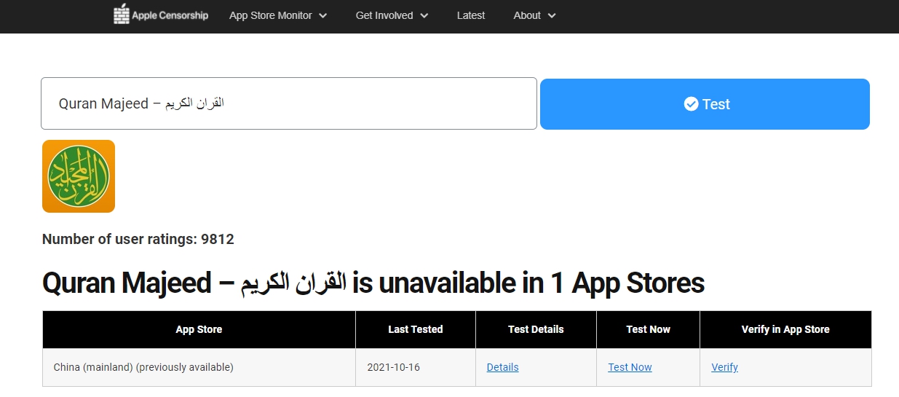Open the App Store Monitor menu
Image resolution: width=899 pixels, height=397 pixels.
click(x=278, y=15)
